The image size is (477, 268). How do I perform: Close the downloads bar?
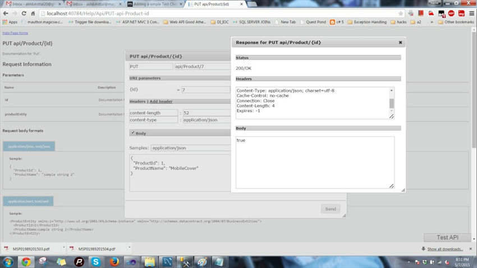coord(471,248)
